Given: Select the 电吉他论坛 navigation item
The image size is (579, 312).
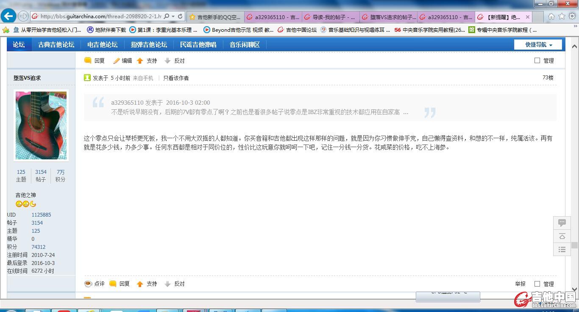Looking at the screenshot, I should [102, 45].
